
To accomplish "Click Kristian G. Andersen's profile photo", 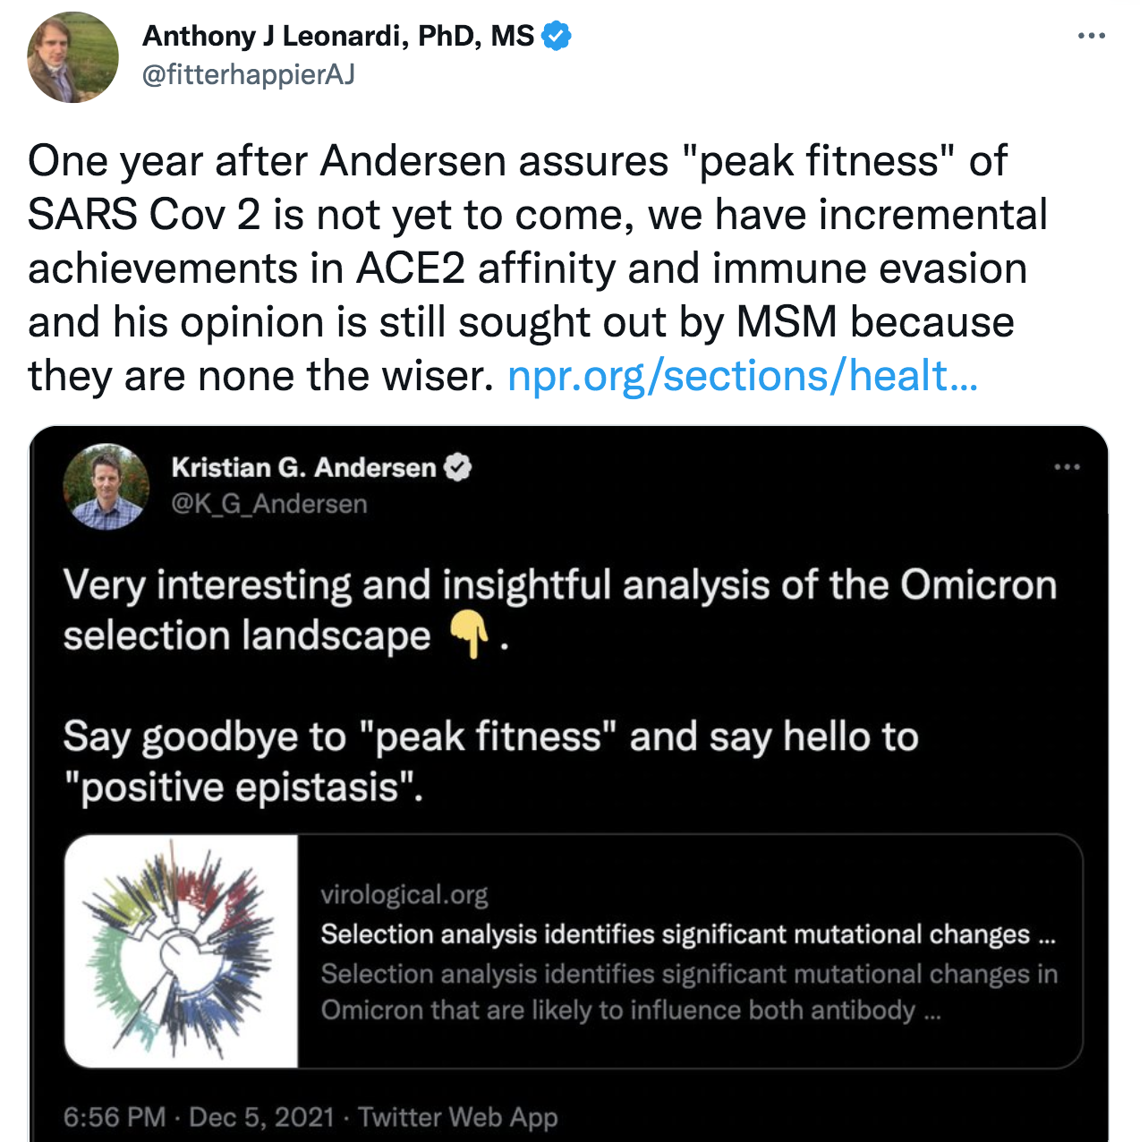I will click(105, 486).
